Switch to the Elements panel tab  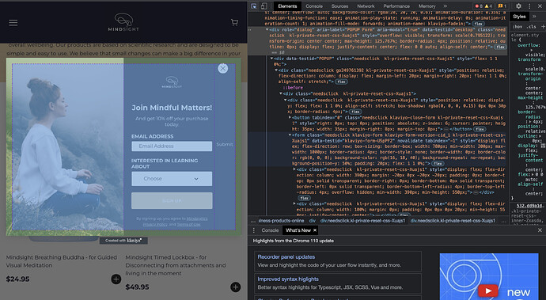287,6
